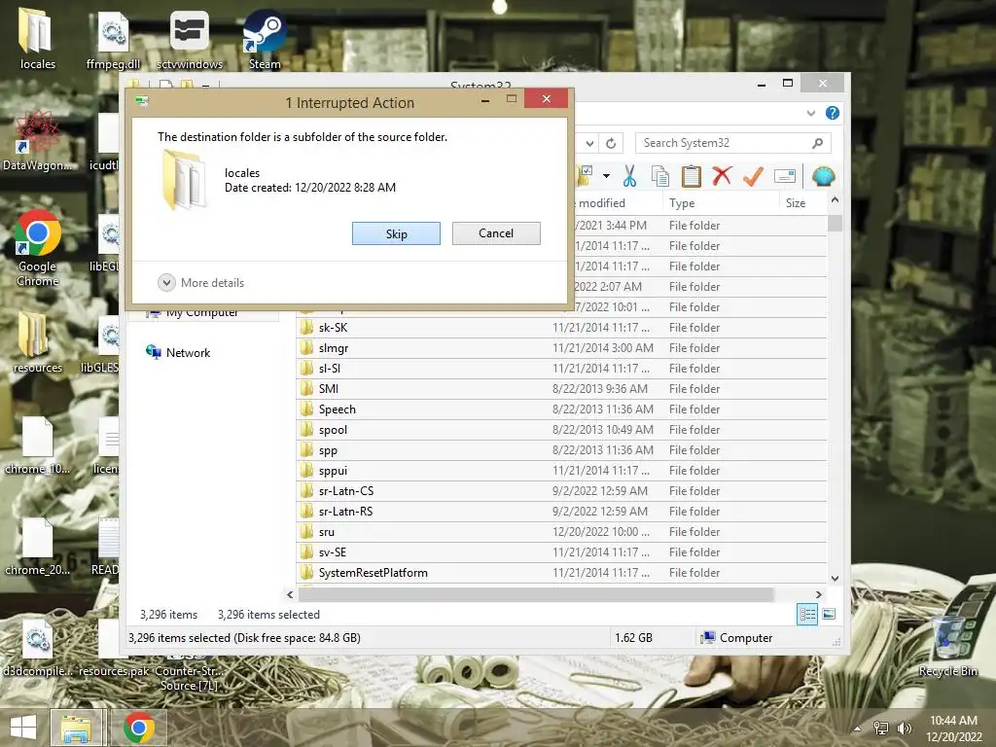Click the Refresh button beside address bar
The image size is (996, 747).
coord(611,143)
